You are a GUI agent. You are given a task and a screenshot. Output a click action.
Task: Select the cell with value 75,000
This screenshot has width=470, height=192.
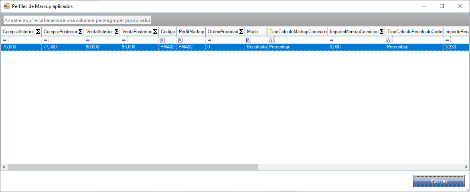21,47
